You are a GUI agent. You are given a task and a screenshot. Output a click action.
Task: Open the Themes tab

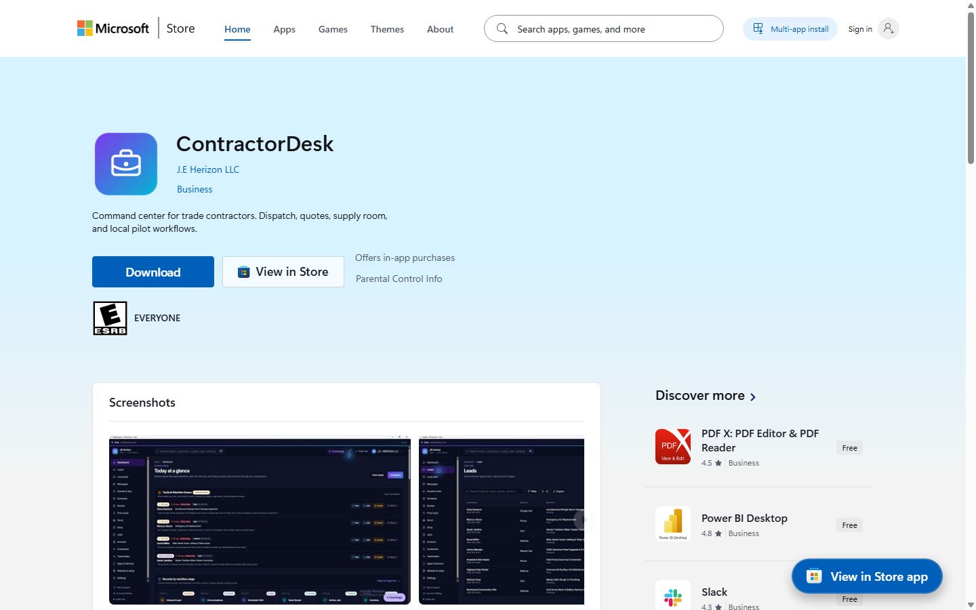click(x=387, y=29)
